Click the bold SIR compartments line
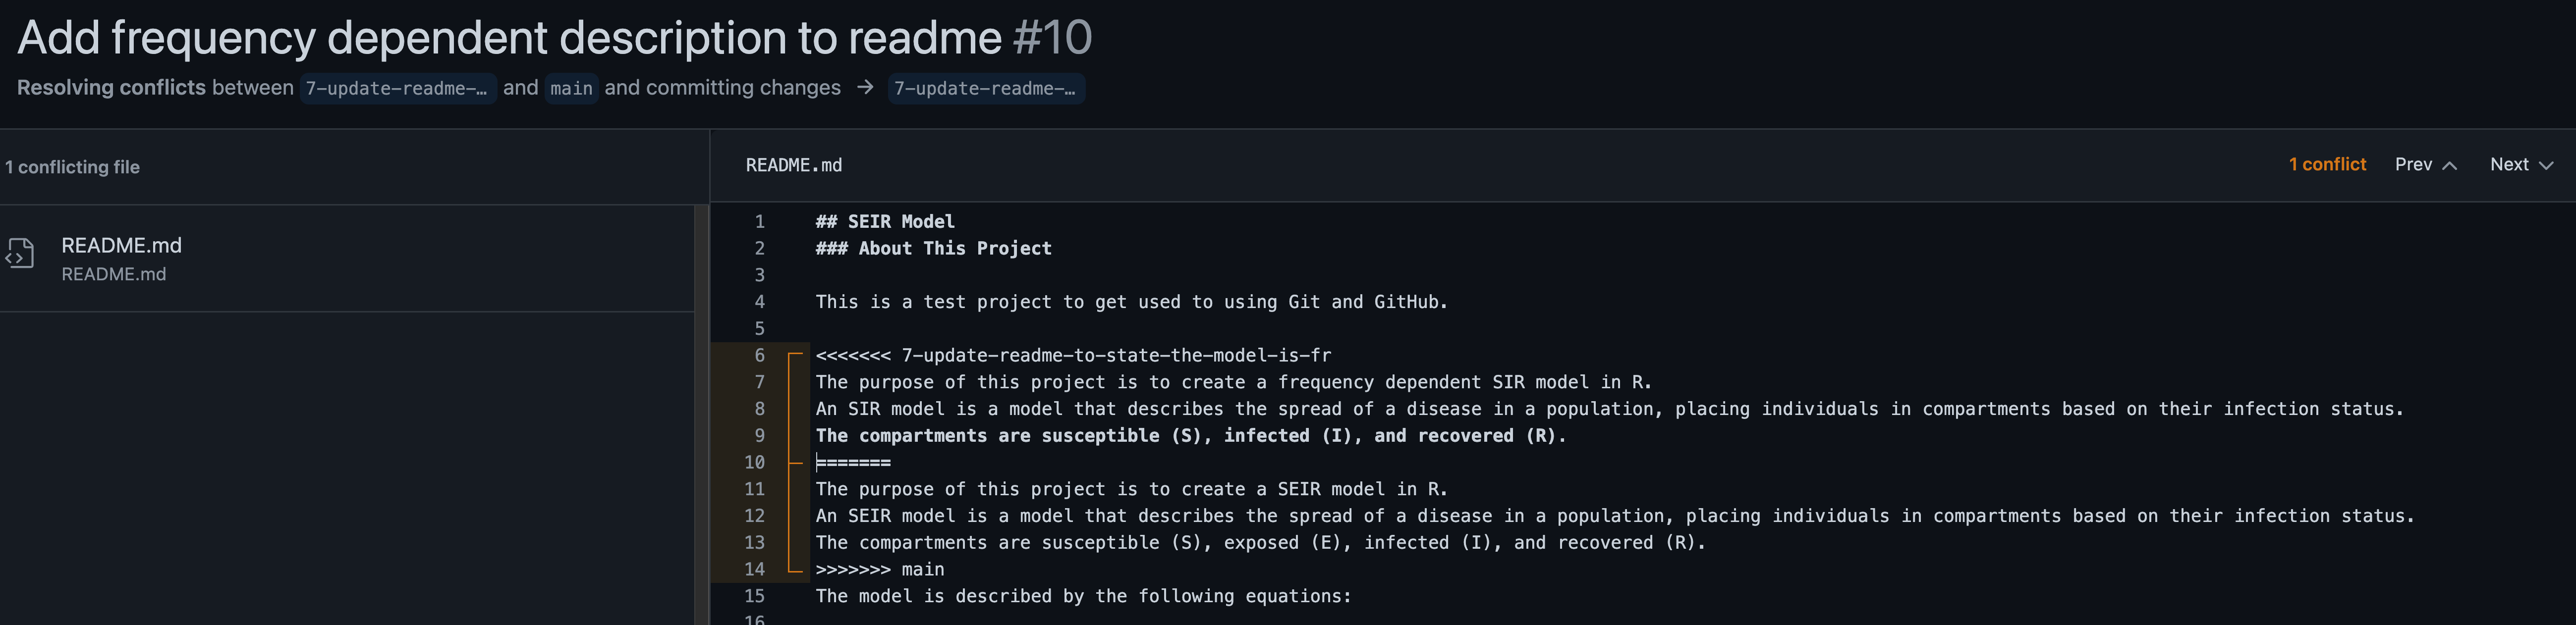Image resolution: width=2576 pixels, height=625 pixels. pyautogui.click(x=1190, y=436)
